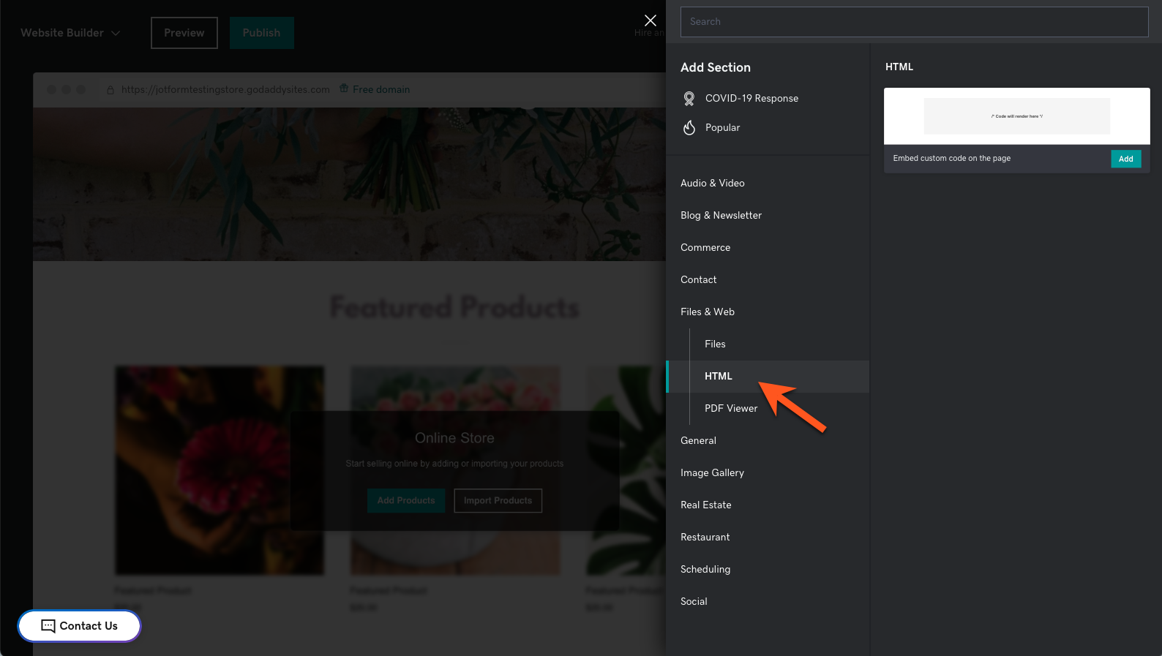1162x656 pixels.
Task: Click the chat icon in Contact Us
Action: (48, 626)
